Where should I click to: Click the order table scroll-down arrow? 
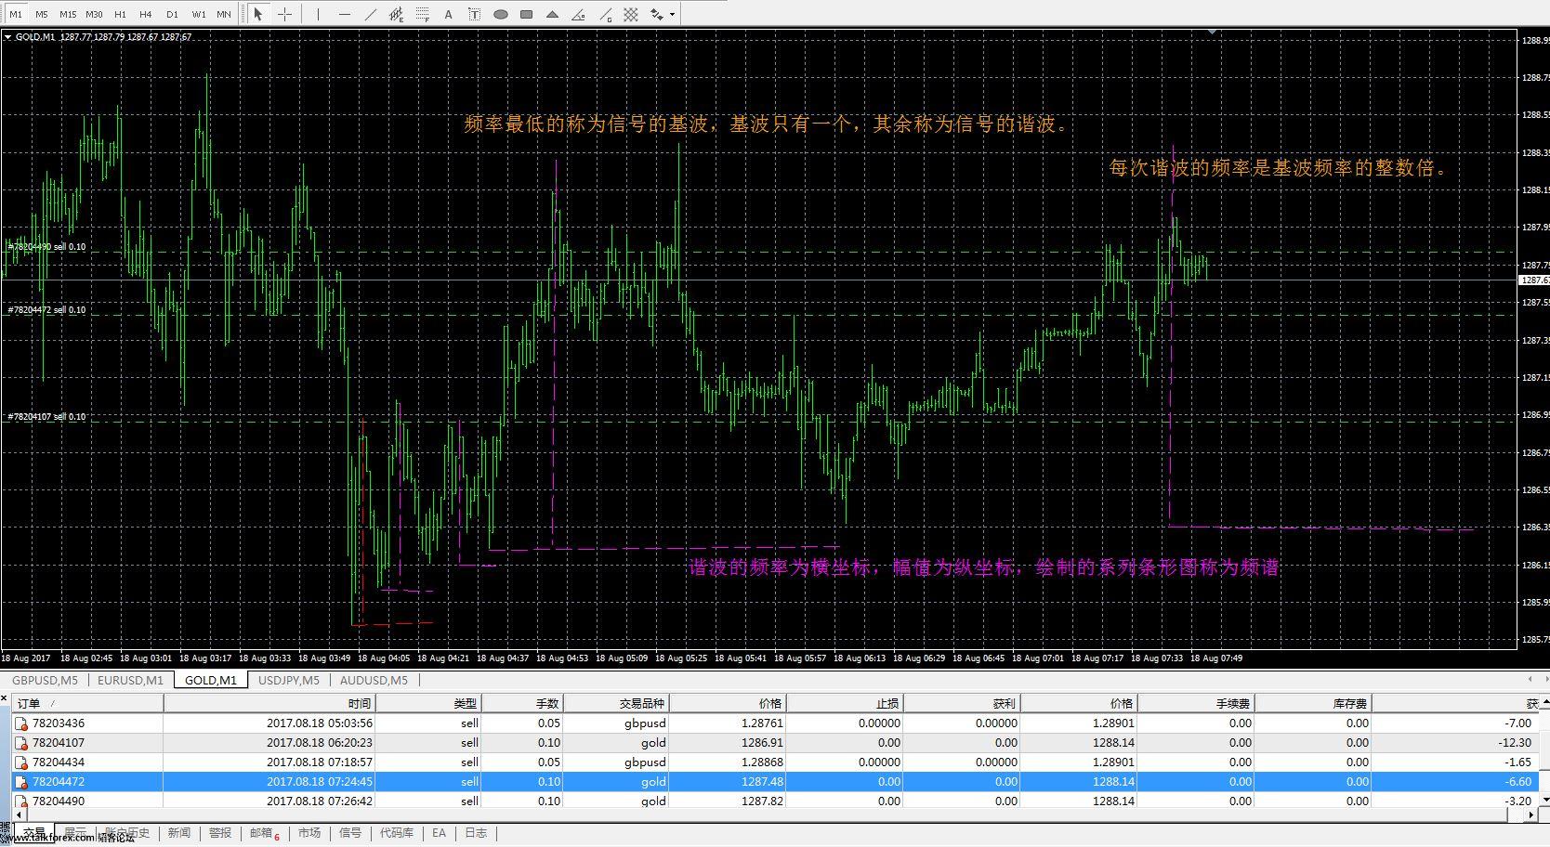point(1543,799)
